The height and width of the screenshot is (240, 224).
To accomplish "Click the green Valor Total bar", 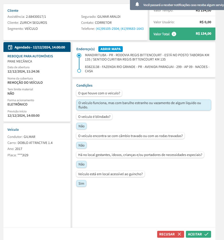I will pyautogui.click(x=182, y=34).
